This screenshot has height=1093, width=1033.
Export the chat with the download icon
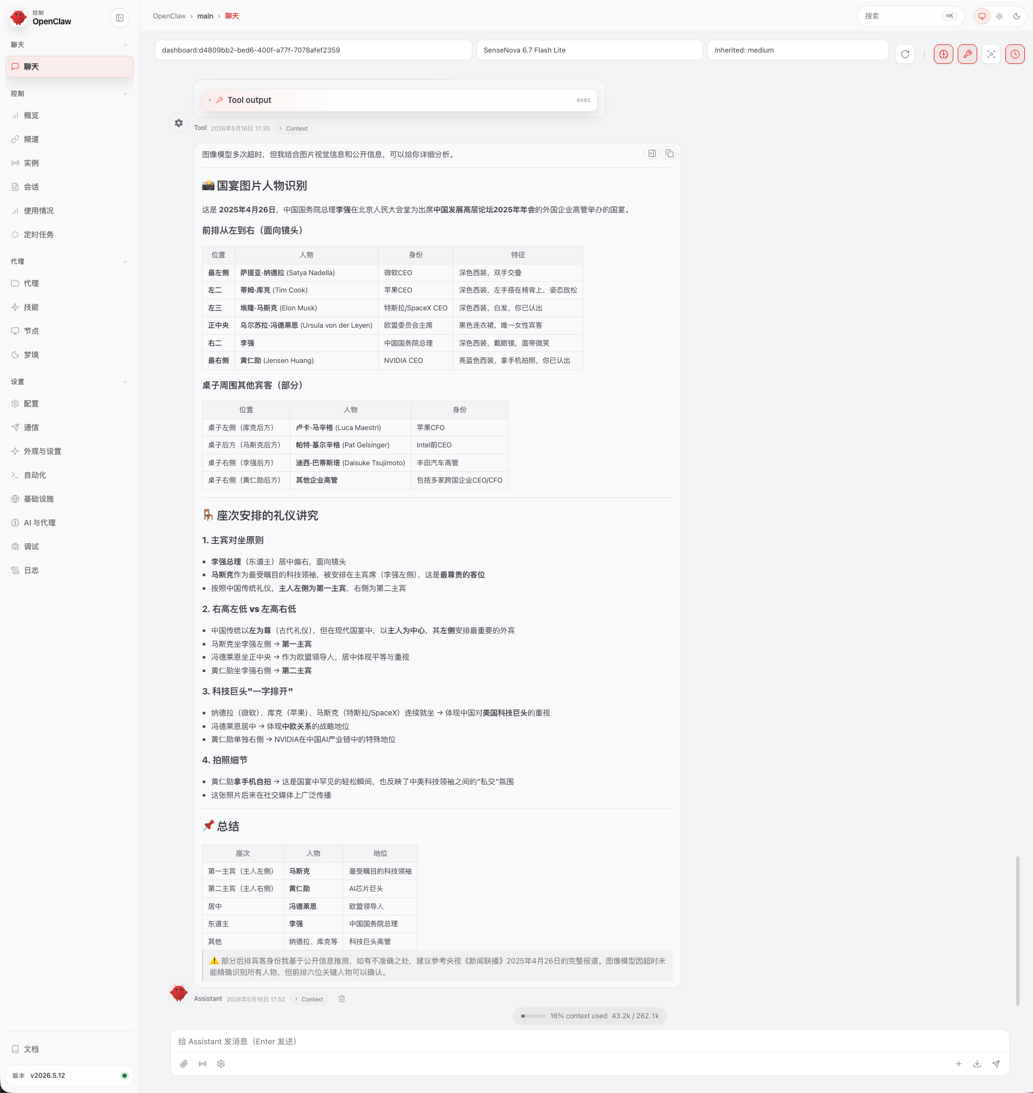tap(977, 1064)
